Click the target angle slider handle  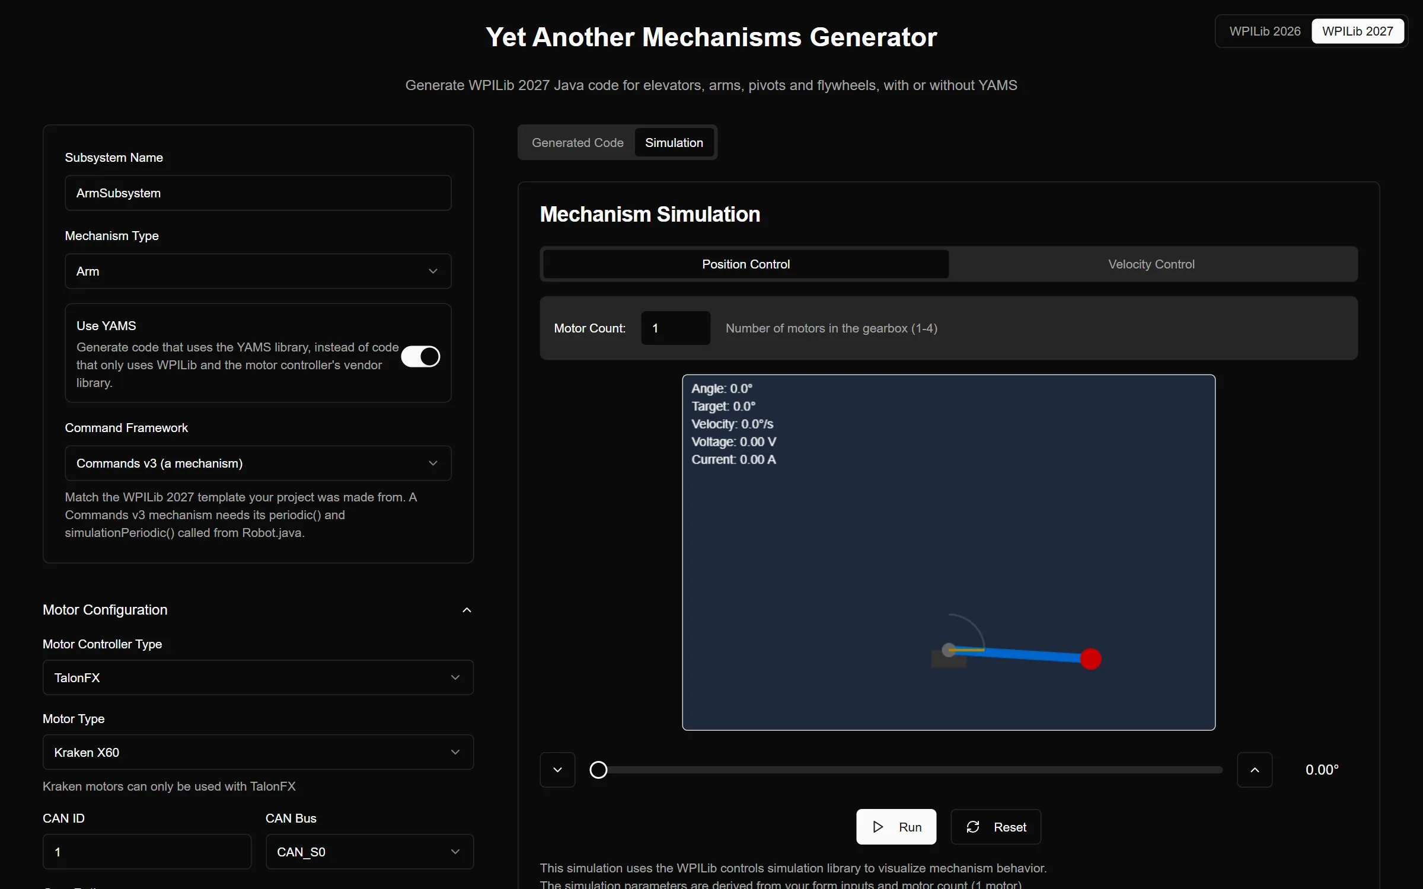[x=598, y=770]
